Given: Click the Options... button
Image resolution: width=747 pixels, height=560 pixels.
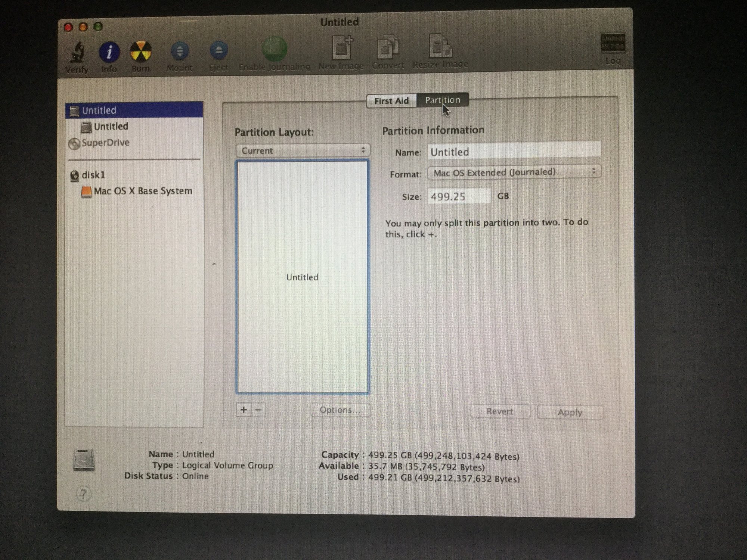Looking at the screenshot, I should [x=340, y=410].
